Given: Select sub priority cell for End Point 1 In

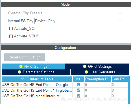Looking at the screenshot, I should 120,90.
